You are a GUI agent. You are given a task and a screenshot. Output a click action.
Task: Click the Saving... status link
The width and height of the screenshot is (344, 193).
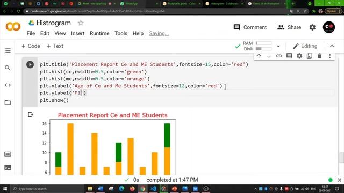[159, 33]
